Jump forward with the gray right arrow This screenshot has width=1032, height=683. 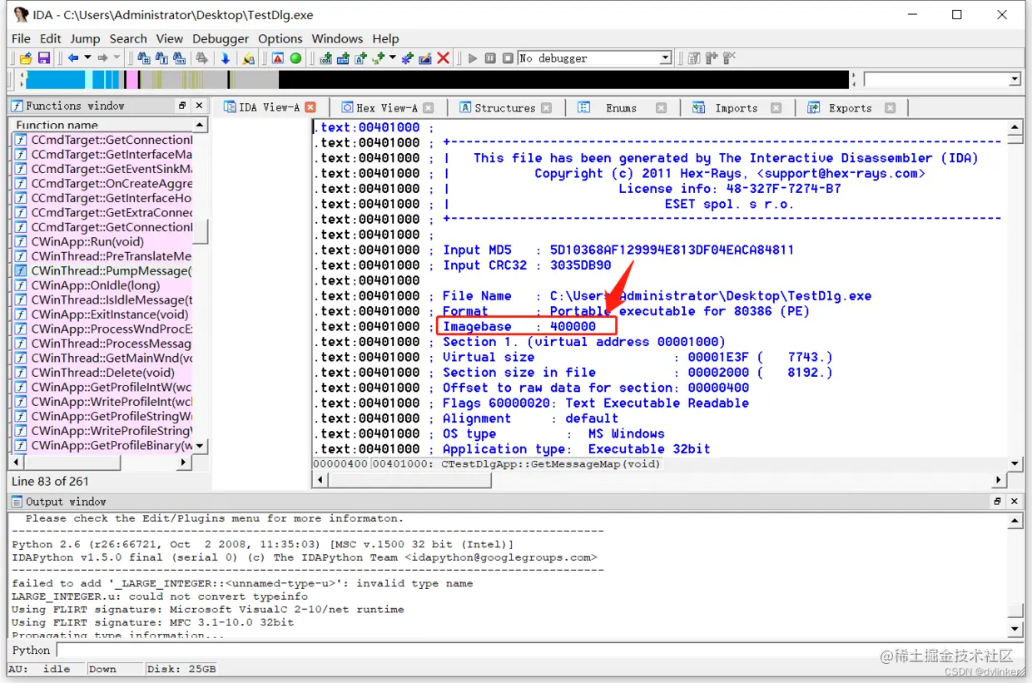(x=102, y=58)
